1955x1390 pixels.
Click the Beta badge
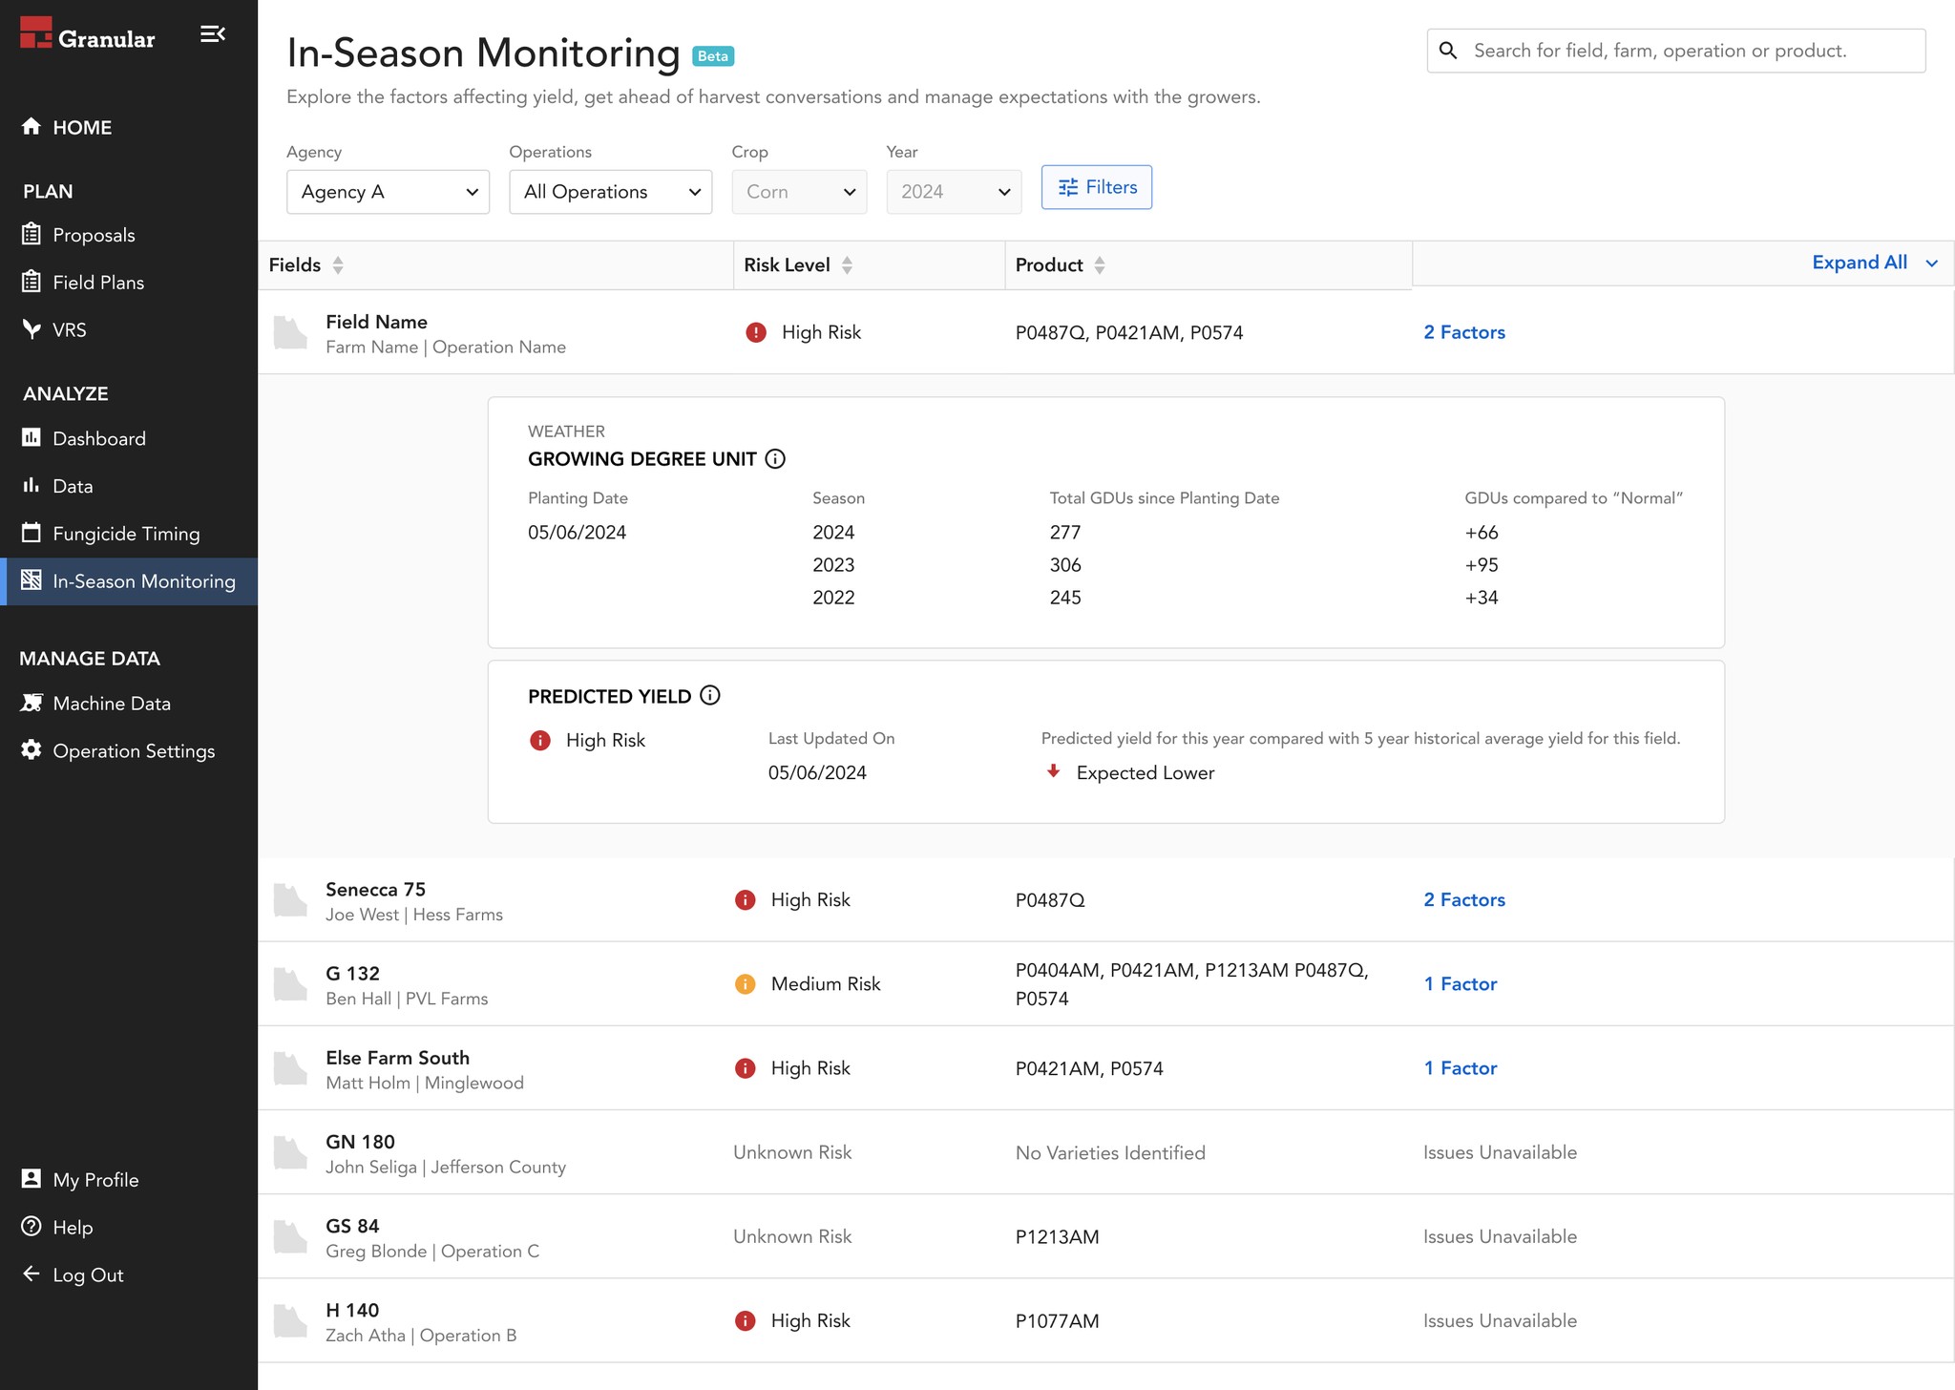tap(713, 56)
